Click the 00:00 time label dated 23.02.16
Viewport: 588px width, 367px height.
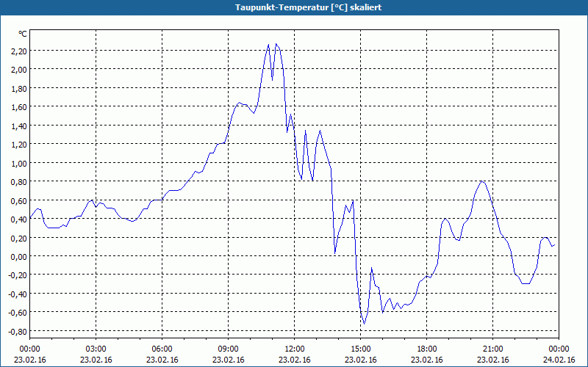[x=29, y=349]
